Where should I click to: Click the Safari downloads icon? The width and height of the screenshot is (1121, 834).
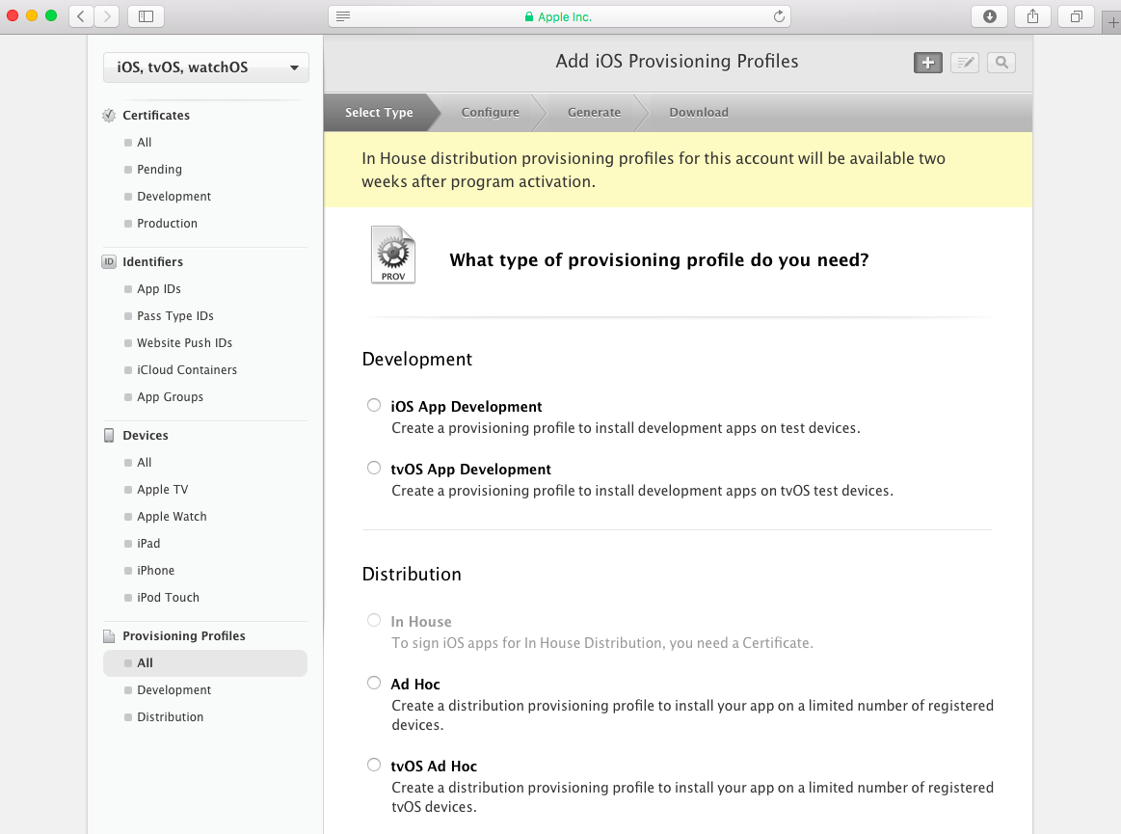[990, 16]
